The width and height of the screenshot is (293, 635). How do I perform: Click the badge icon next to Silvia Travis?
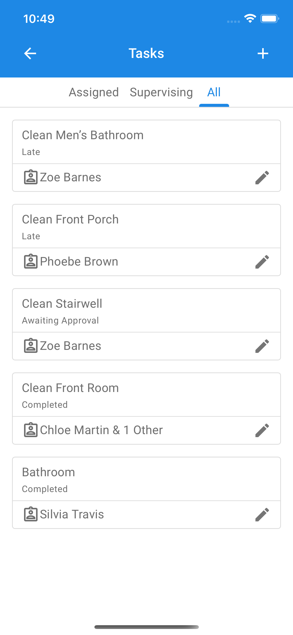pos(31,514)
